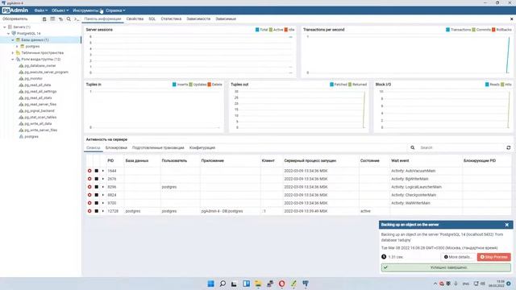Cancel active query for PID 2676

pyautogui.click(x=97, y=179)
